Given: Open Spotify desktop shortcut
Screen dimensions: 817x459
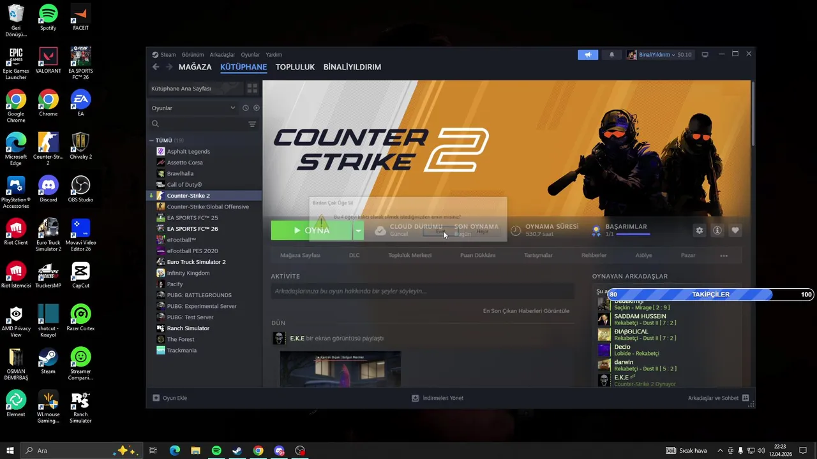Looking at the screenshot, I should click(48, 17).
